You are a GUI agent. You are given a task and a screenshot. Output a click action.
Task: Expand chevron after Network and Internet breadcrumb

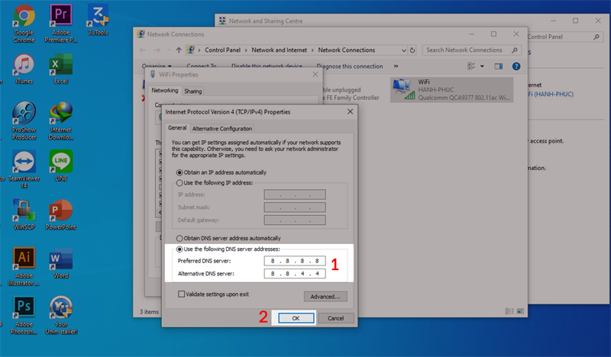click(x=312, y=50)
